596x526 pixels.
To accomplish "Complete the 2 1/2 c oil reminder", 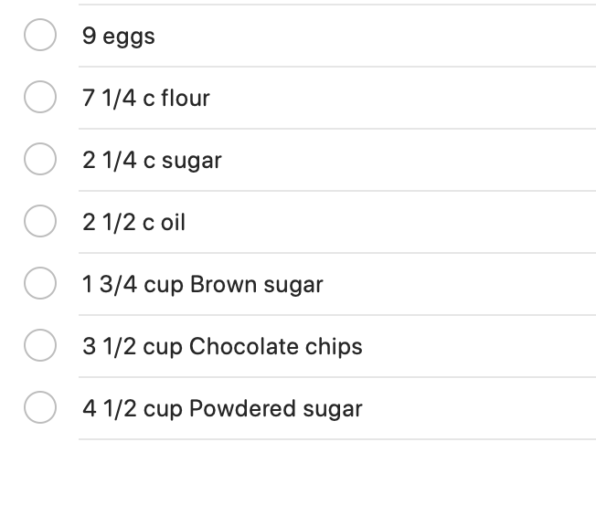I will pos(39,222).
